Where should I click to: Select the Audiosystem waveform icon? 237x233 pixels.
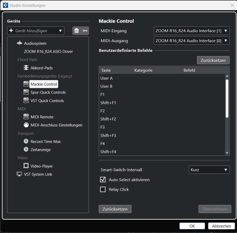[20, 43]
